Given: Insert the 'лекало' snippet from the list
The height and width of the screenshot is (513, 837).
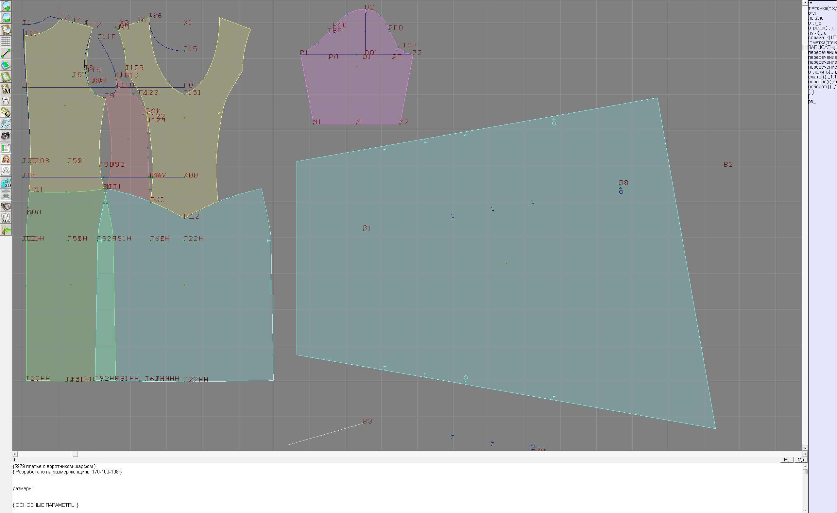Looking at the screenshot, I should tap(816, 18).
